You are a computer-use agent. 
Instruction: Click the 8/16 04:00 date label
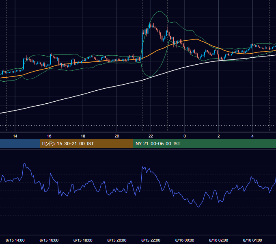click(252, 240)
